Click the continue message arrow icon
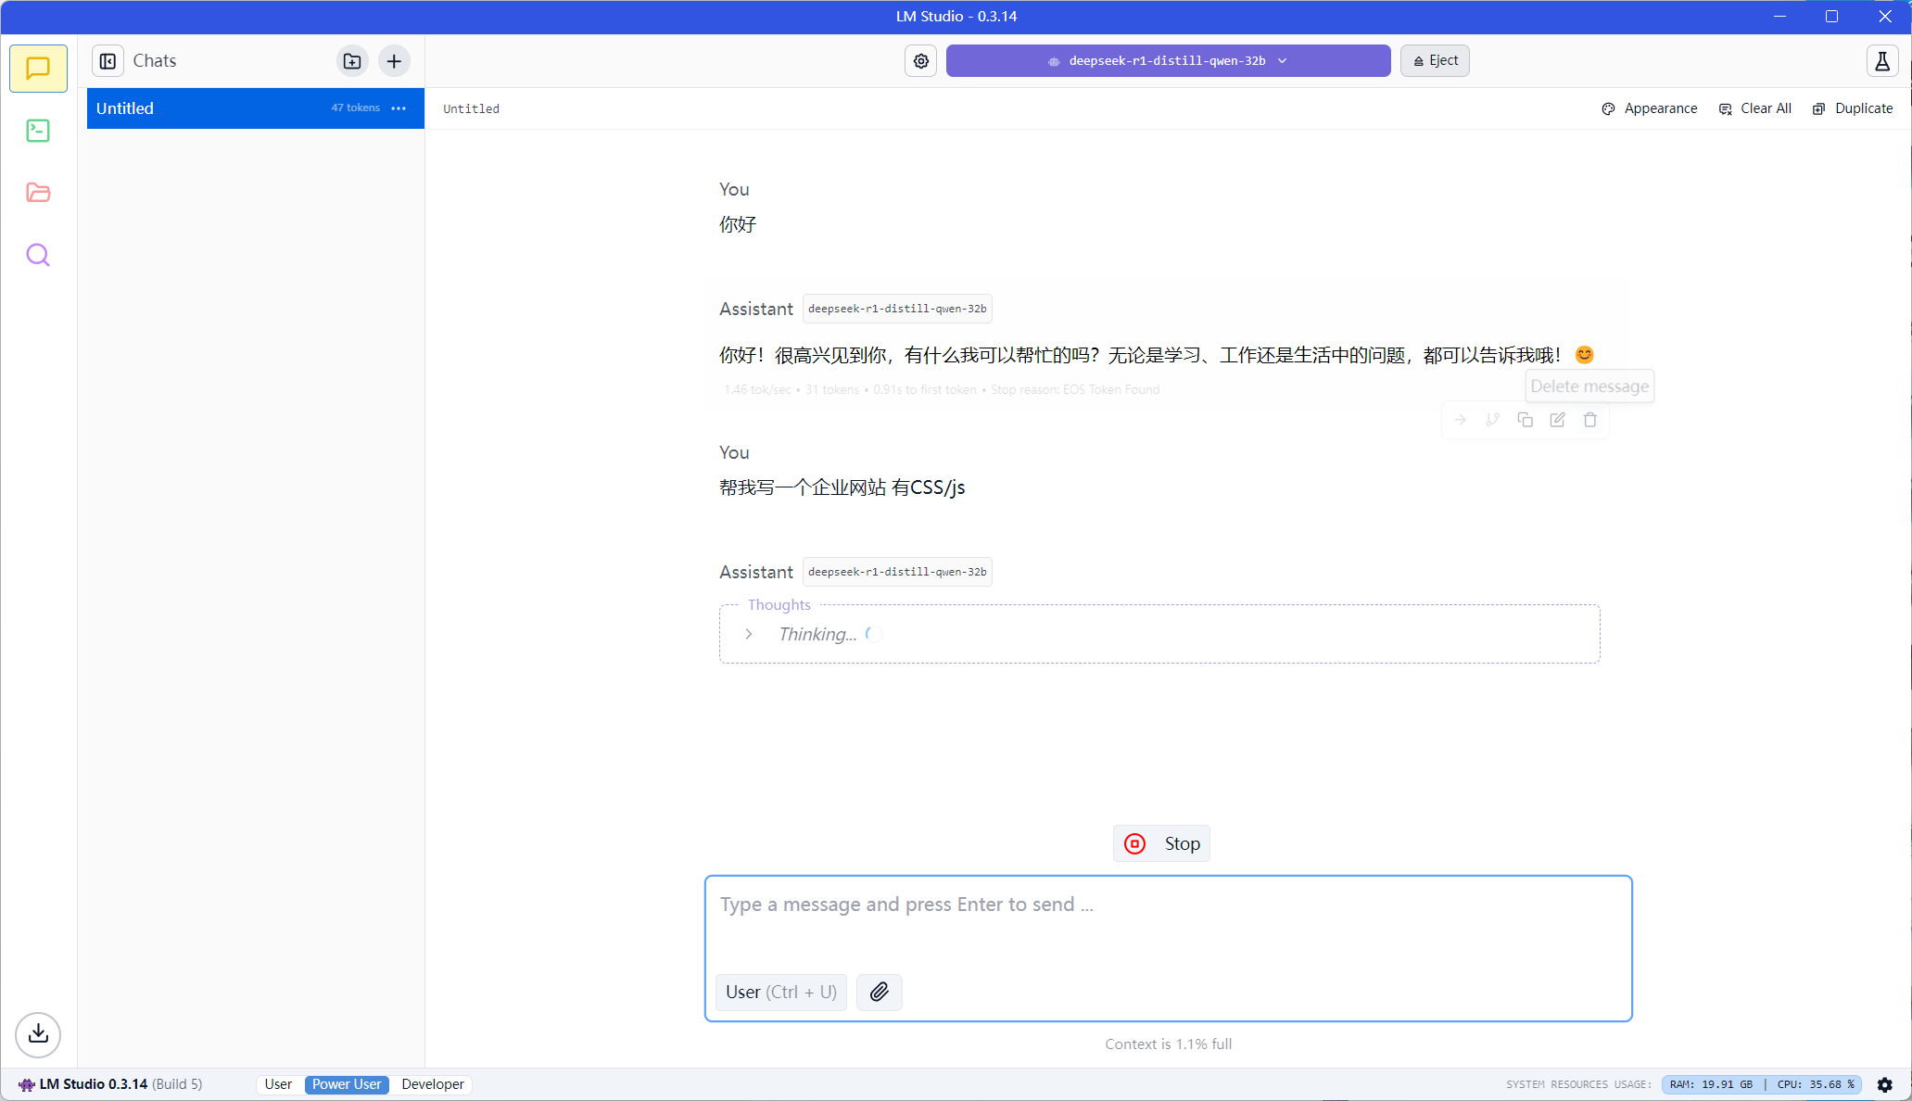 (1461, 420)
